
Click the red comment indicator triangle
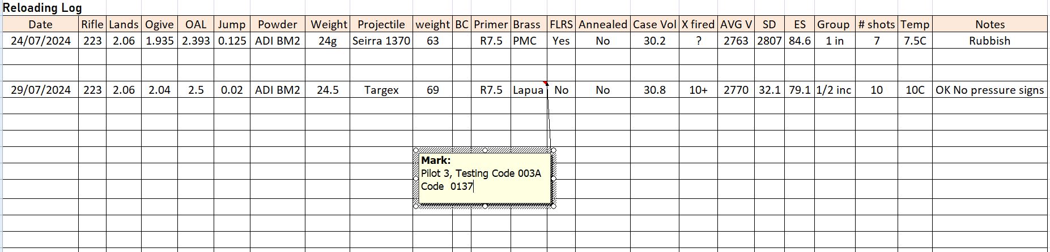pos(545,84)
